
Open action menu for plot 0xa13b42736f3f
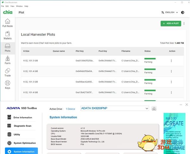coord(171,92)
